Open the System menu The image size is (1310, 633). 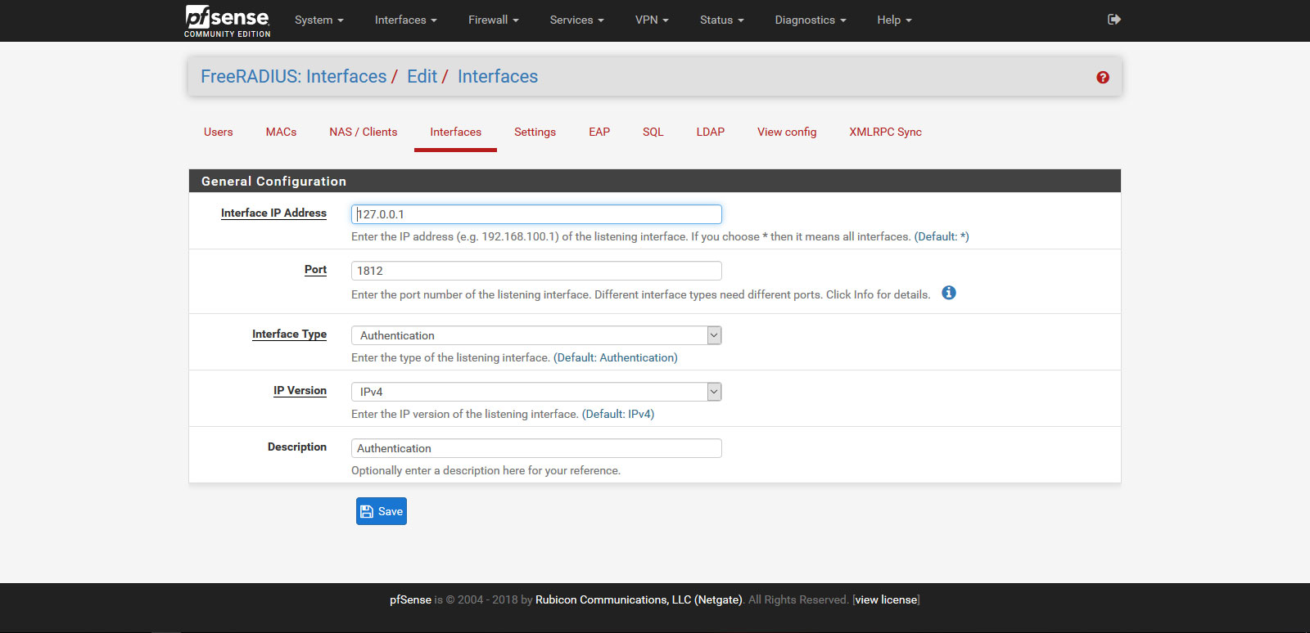coord(319,20)
